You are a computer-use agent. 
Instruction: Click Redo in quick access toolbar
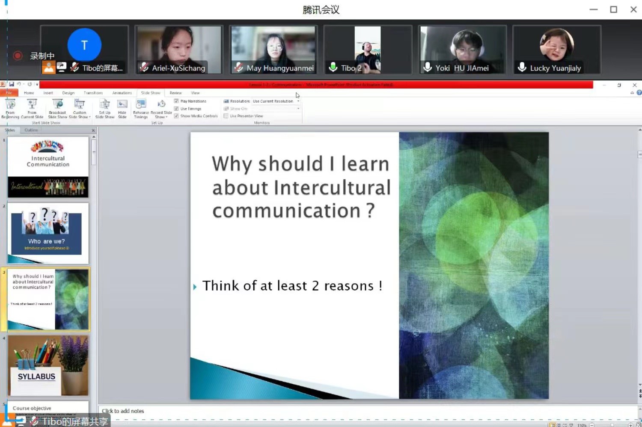click(x=30, y=84)
